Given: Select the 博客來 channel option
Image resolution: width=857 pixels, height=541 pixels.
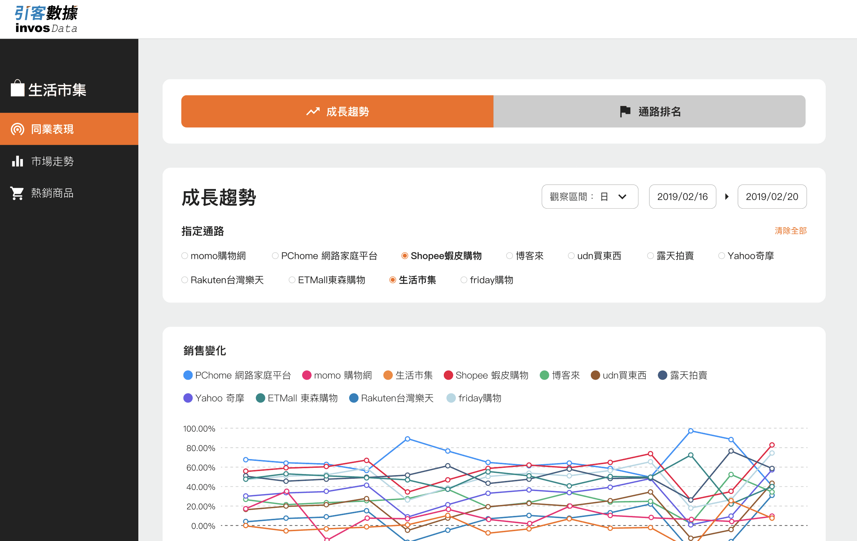Looking at the screenshot, I should (x=510, y=256).
